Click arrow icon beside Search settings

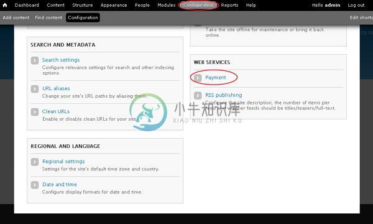tap(35, 60)
